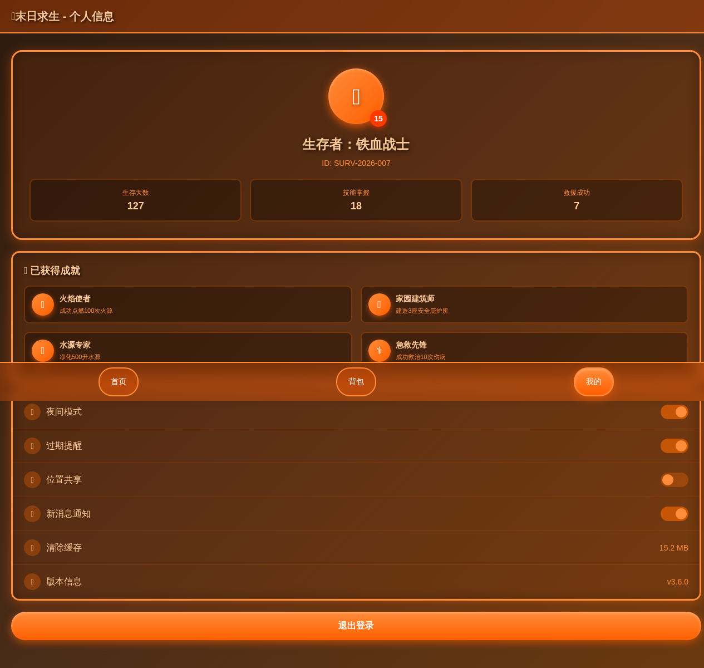Enable the 位置共享 toggle
This screenshot has height=668, width=704.
(x=675, y=480)
